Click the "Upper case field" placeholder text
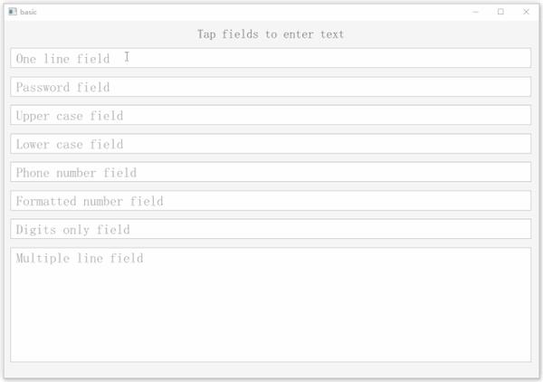Image resolution: width=543 pixels, height=382 pixels. pyautogui.click(x=70, y=115)
